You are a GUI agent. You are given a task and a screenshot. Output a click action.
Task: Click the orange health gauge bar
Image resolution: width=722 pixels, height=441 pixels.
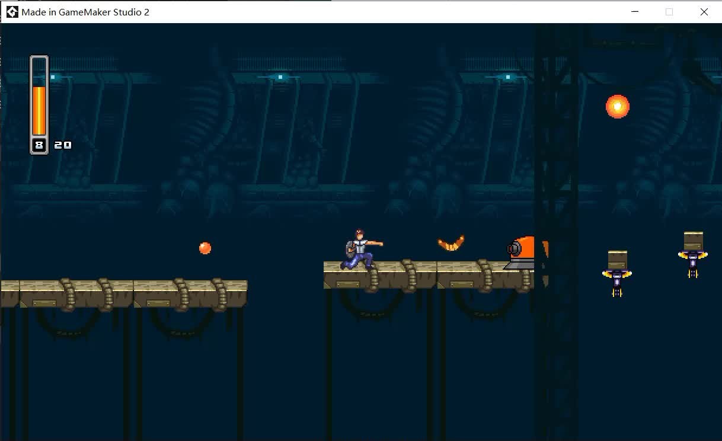pyautogui.click(x=39, y=110)
